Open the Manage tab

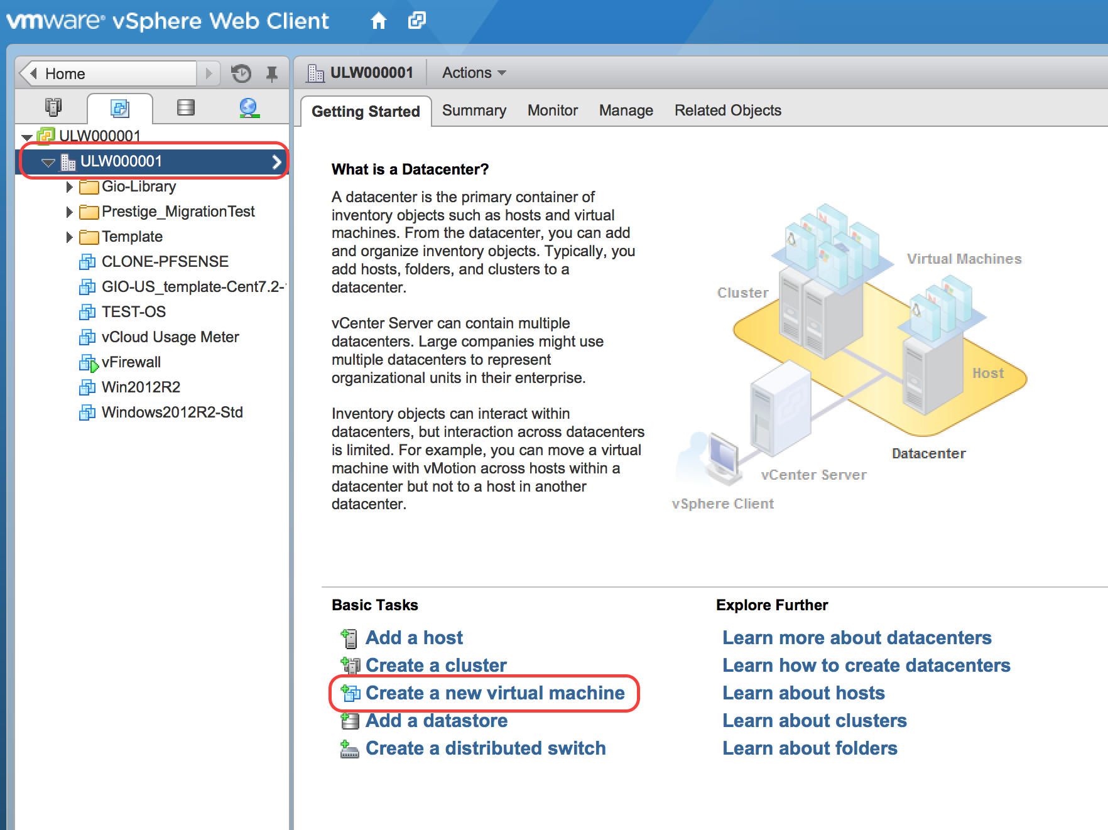(x=626, y=110)
